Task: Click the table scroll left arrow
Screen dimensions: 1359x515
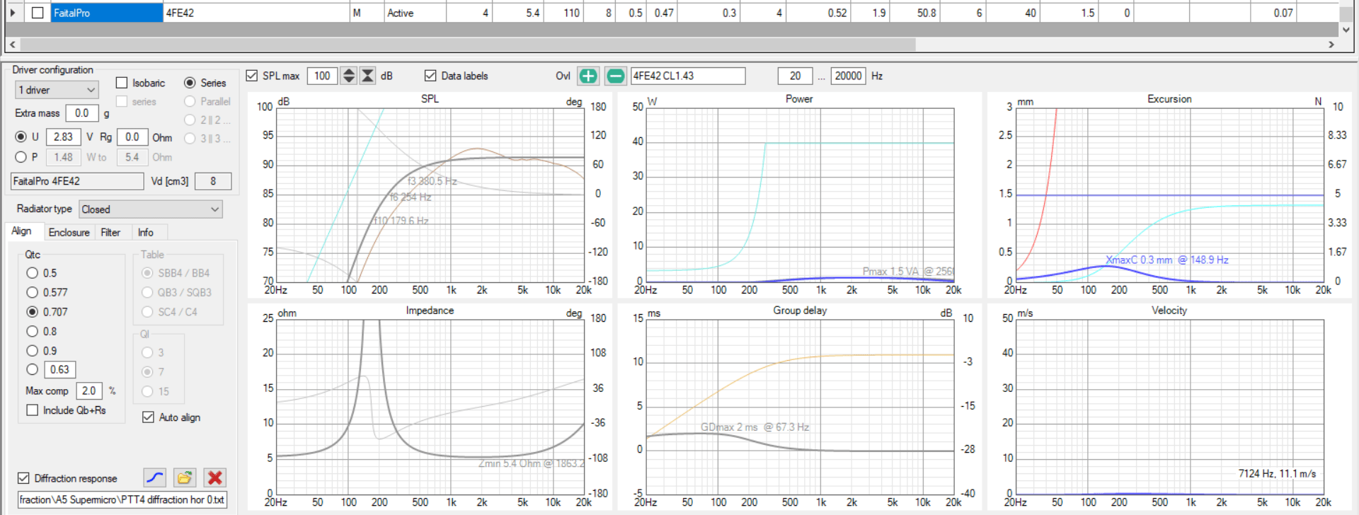Action: tap(12, 44)
